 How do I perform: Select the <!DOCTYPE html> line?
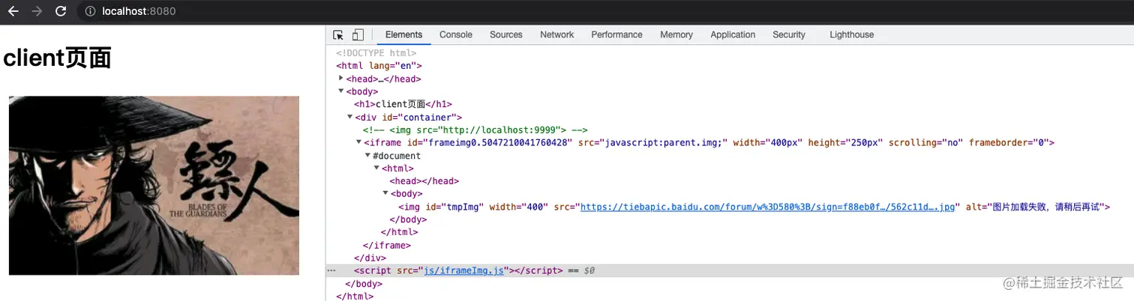pos(376,53)
